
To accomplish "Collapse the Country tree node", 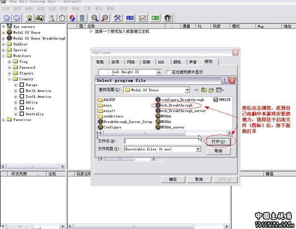I will click(10, 79).
